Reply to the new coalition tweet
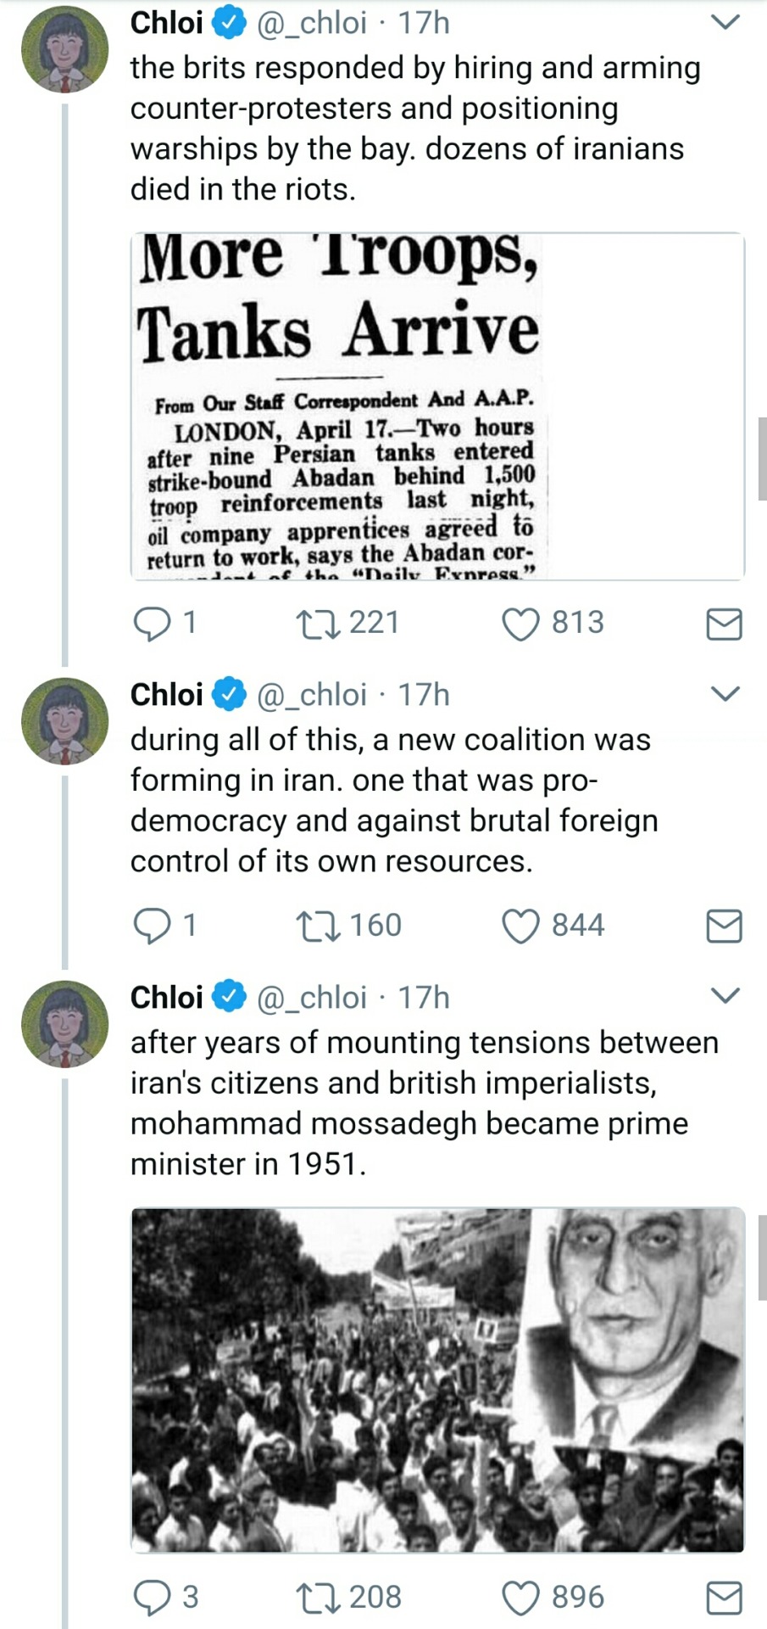 (153, 926)
